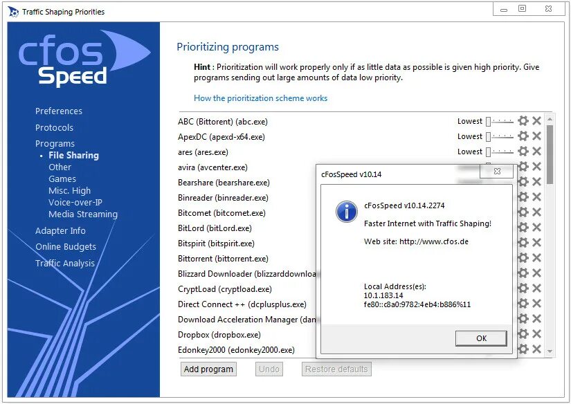Screen dimensions: 571x404
Task: Choose File Sharing subcategory
Action: (x=73, y=156)
